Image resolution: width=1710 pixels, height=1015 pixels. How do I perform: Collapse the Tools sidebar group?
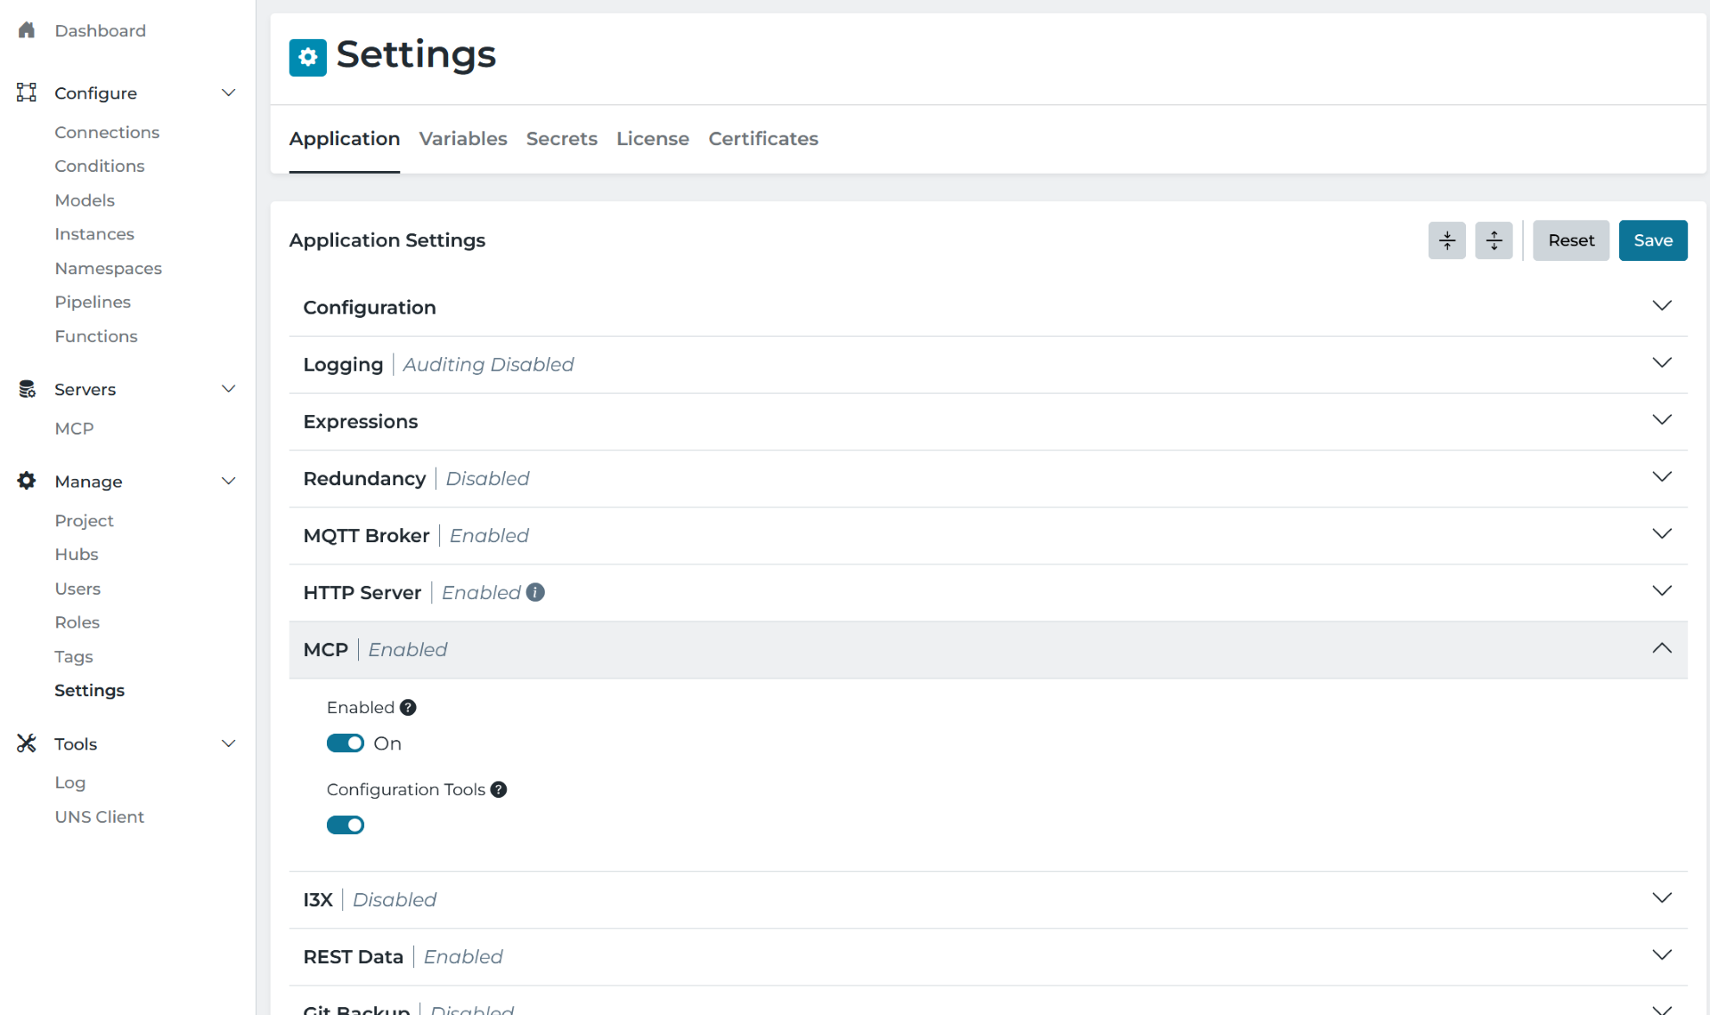[x=229, y=743]
